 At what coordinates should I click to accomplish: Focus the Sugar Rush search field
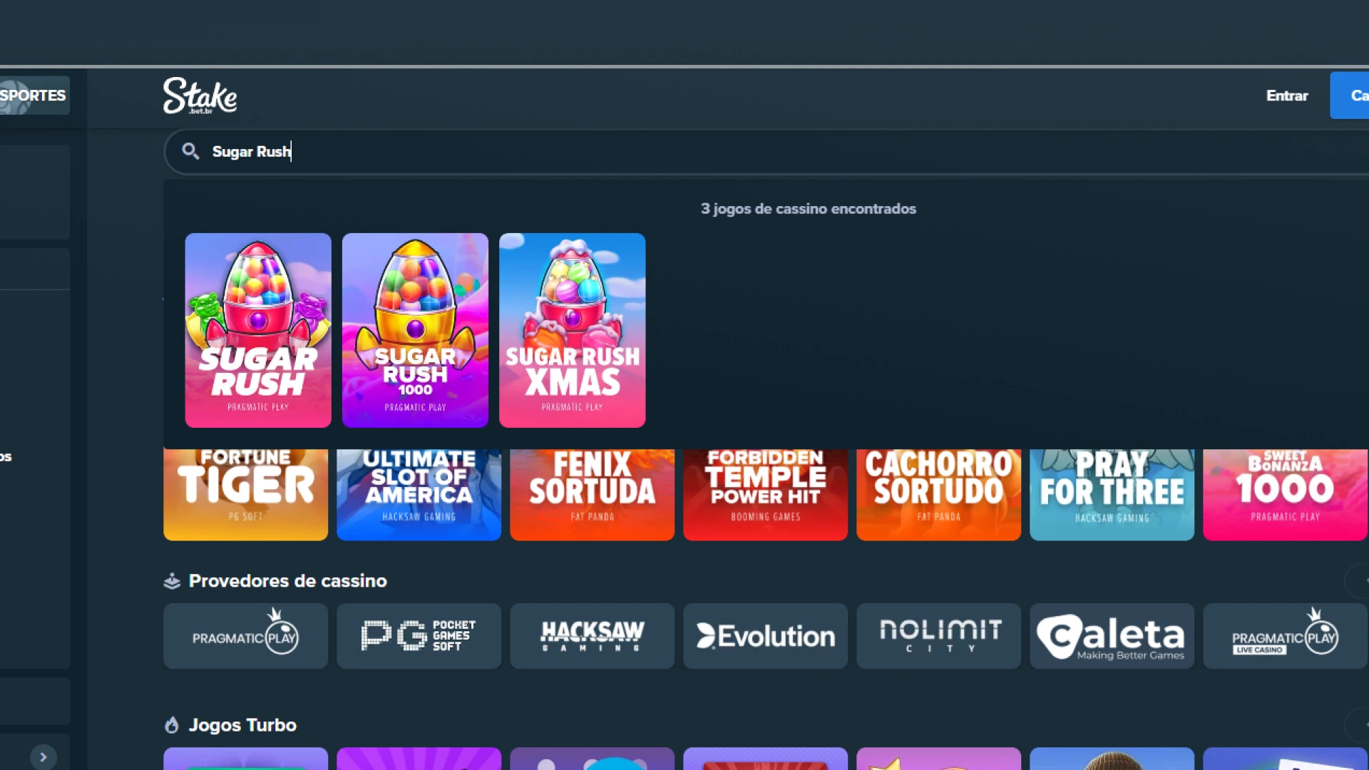(x=766, y=151)
